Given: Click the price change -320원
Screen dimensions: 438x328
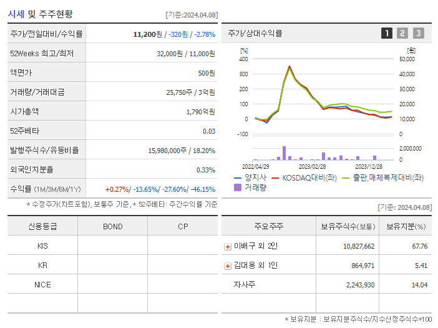Looking at the screenshot, I should [x=178, y=34].
